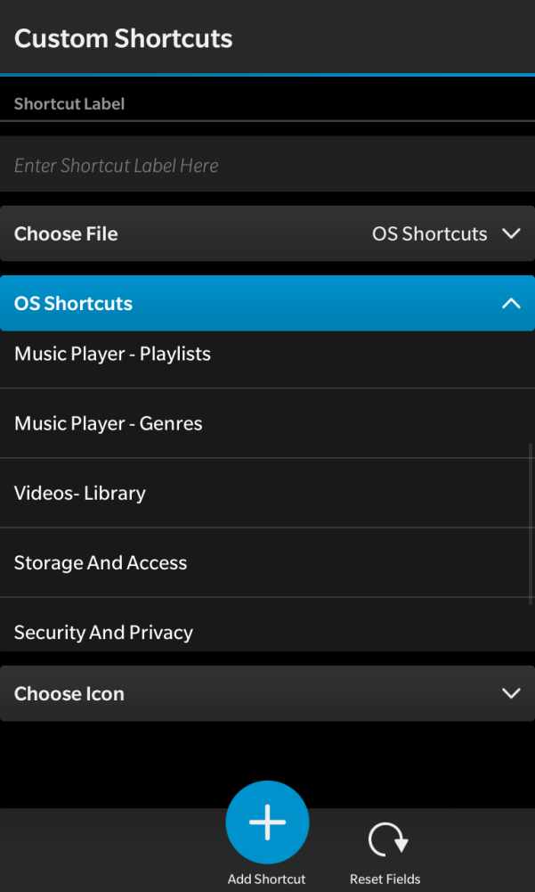Click the 'Choose File' label
This screenshot has width=535, height=892.
tap(66, 233)
